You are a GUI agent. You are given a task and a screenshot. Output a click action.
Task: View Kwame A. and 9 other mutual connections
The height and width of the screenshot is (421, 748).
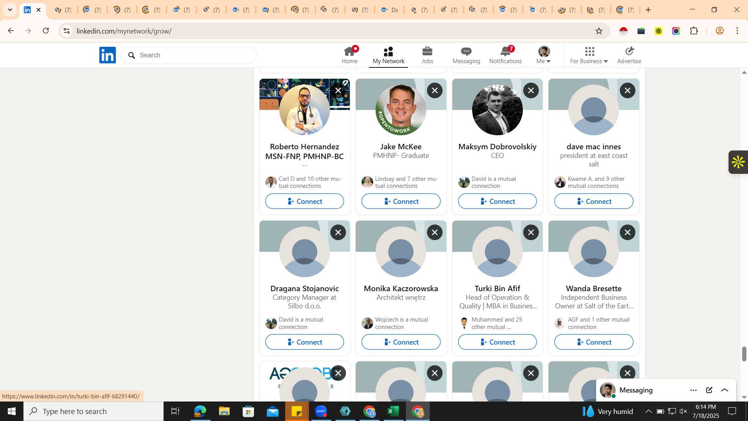594,182
